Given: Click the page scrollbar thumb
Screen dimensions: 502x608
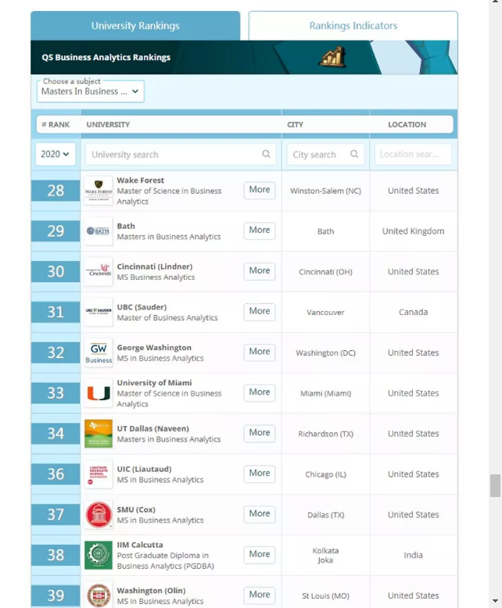Looking at the screenshot, I should pyautogui.click(x=495, y=485).
